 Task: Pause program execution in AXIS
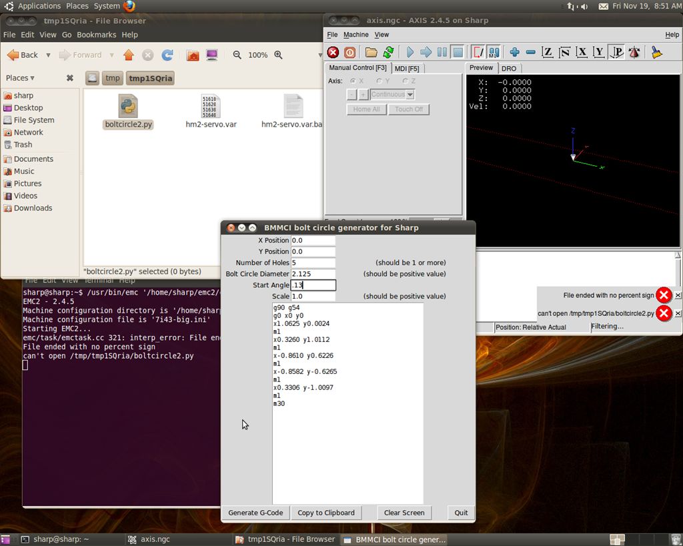(442, 52)
